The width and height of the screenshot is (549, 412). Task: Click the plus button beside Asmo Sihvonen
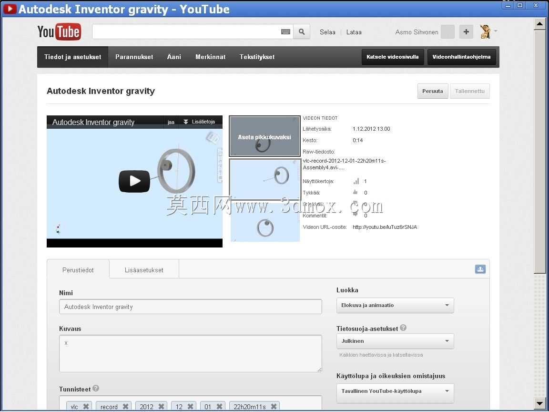466,32
